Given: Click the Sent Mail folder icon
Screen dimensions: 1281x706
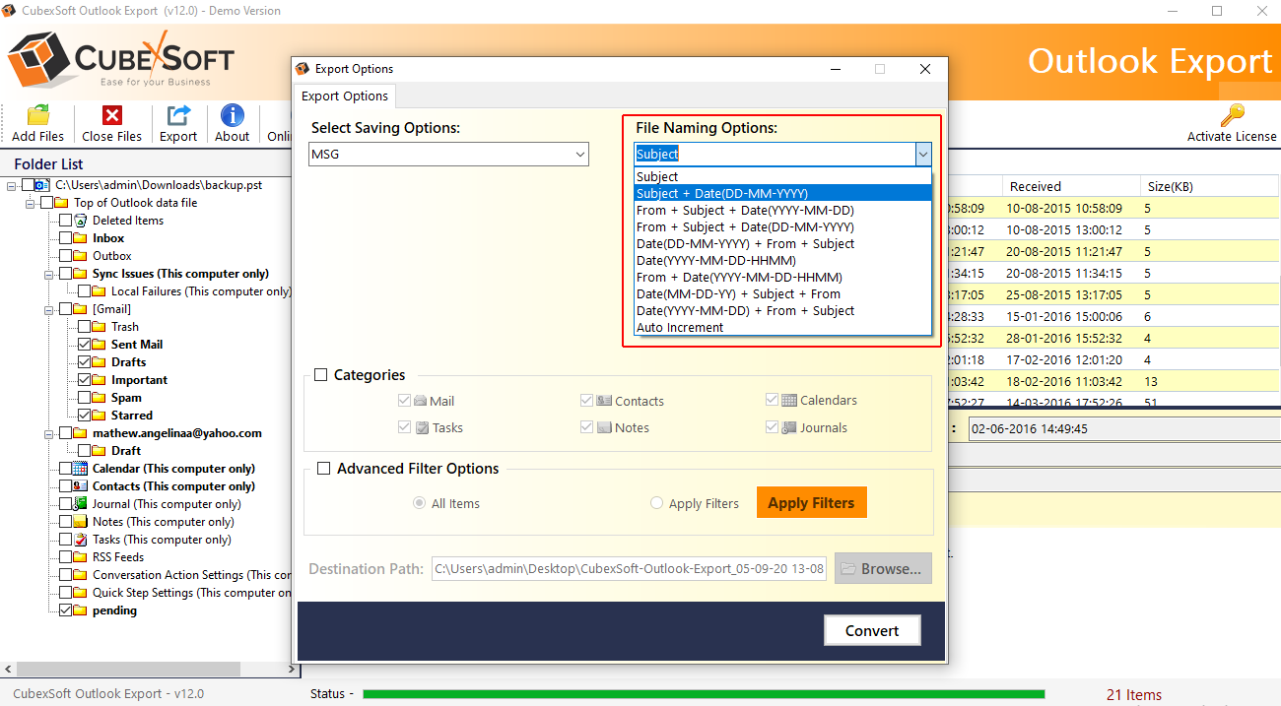Looking at the screenshot, I should pyautogui.click(x=99, y=345).
